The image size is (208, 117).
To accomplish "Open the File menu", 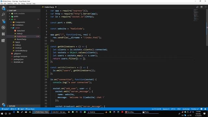I will (2, 4).
